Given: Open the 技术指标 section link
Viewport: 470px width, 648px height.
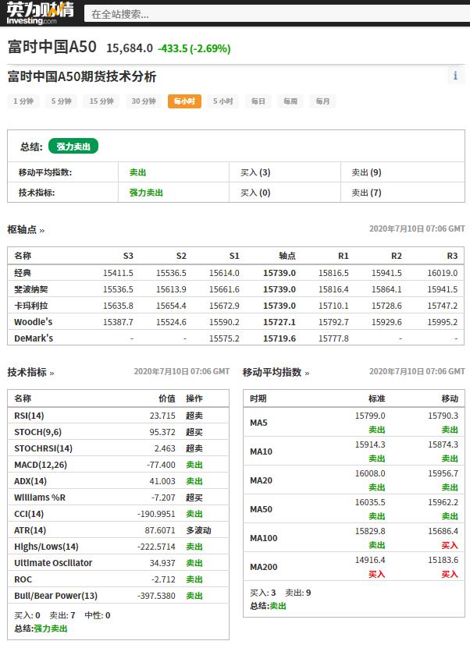Looking at the screenshot, I should (30, 373).
